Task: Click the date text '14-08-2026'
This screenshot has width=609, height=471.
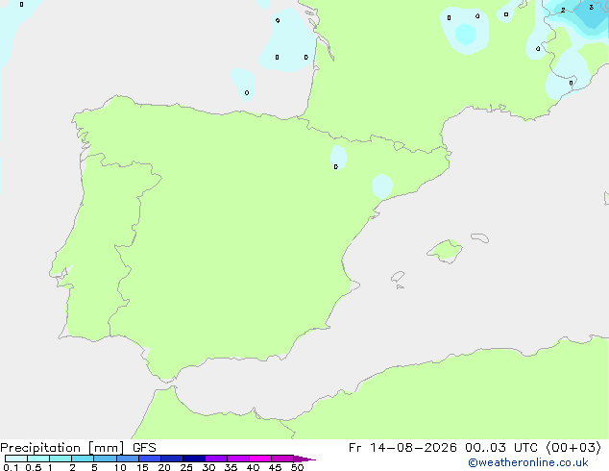Action: pyautogui.click(x=413, y=448)
